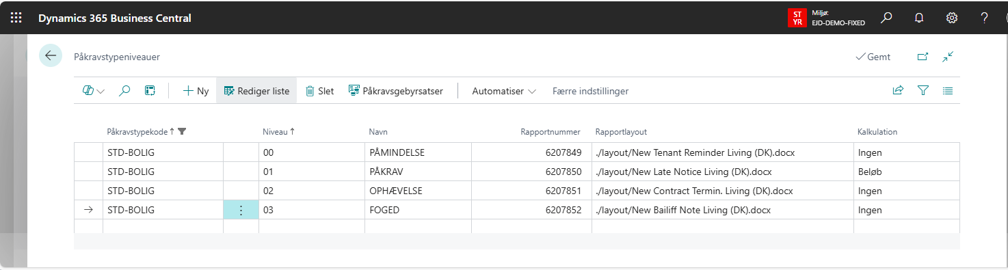Expand the Automatiser dropdown
The image size is (1008, 270).
(504, 91)
